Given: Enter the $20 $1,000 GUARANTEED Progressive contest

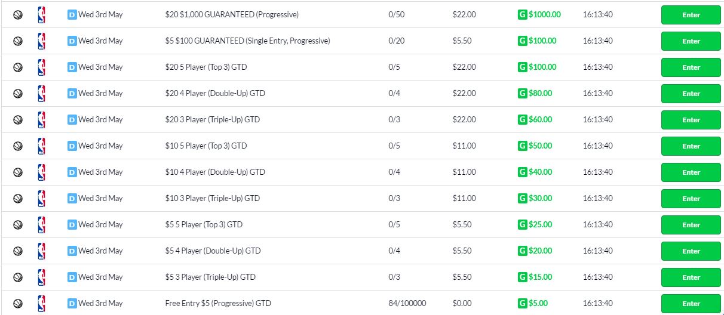Looking at the screenshot, I should pos(691,15).
